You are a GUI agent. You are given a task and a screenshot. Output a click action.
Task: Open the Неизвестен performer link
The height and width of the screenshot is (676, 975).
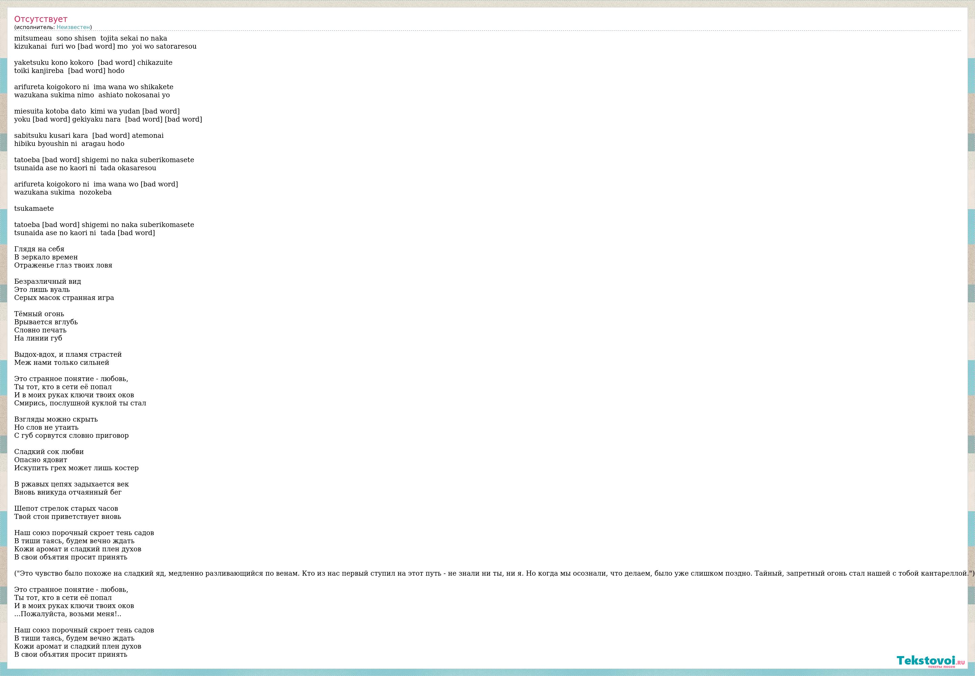[x=73, y=27]
